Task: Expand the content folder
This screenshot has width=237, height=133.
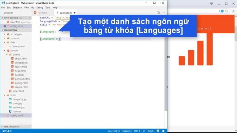Action: tap(4, 38)
